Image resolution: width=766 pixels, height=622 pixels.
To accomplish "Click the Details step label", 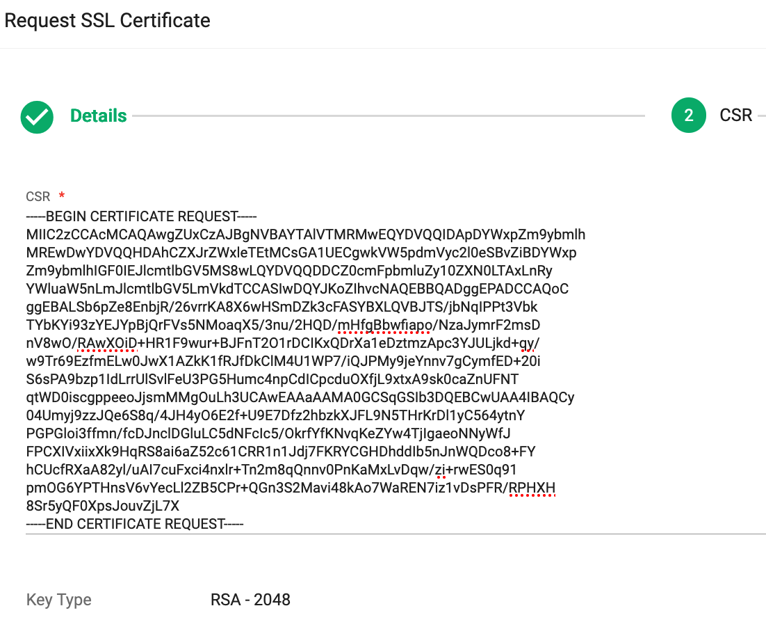I will pyautogui.click(x=97, y=115).
